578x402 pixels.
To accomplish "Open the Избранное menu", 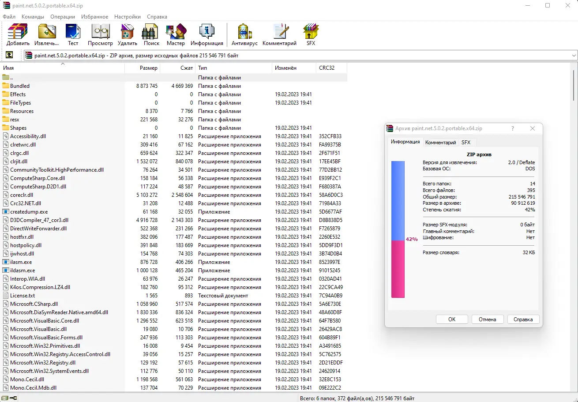I will click(x=94, y=17).
